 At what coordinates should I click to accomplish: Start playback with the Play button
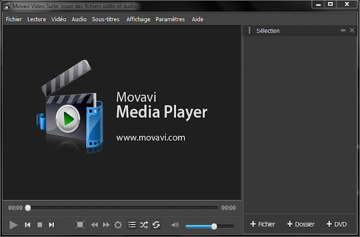pyautogui.click(x=13, y=225)
